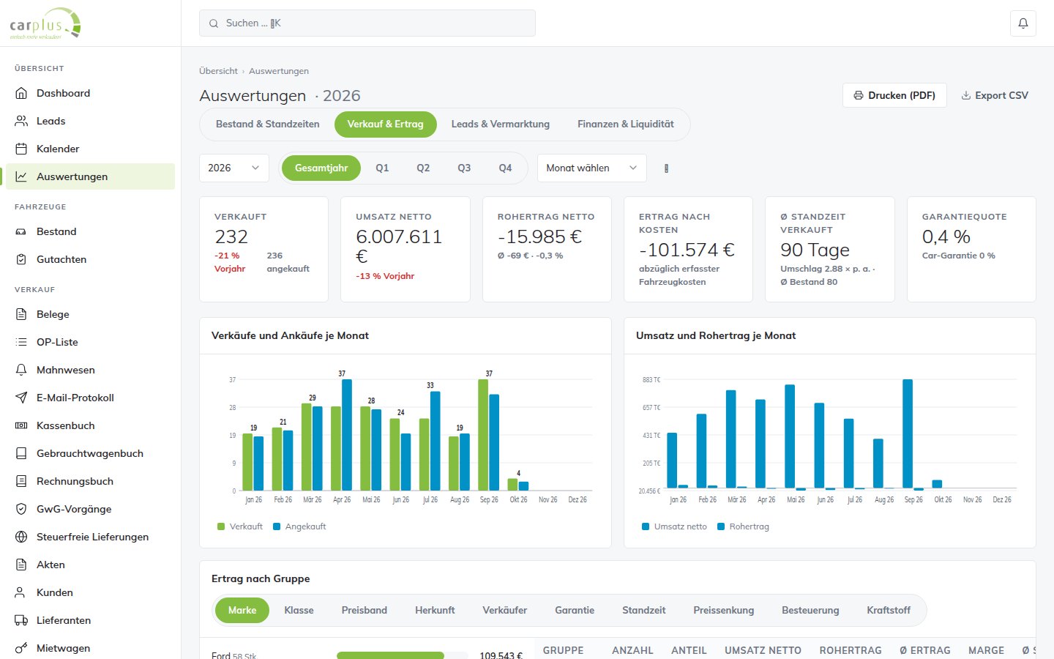
Task: Click the Übersicht breadcrumb link
Action: pos(218,71)
